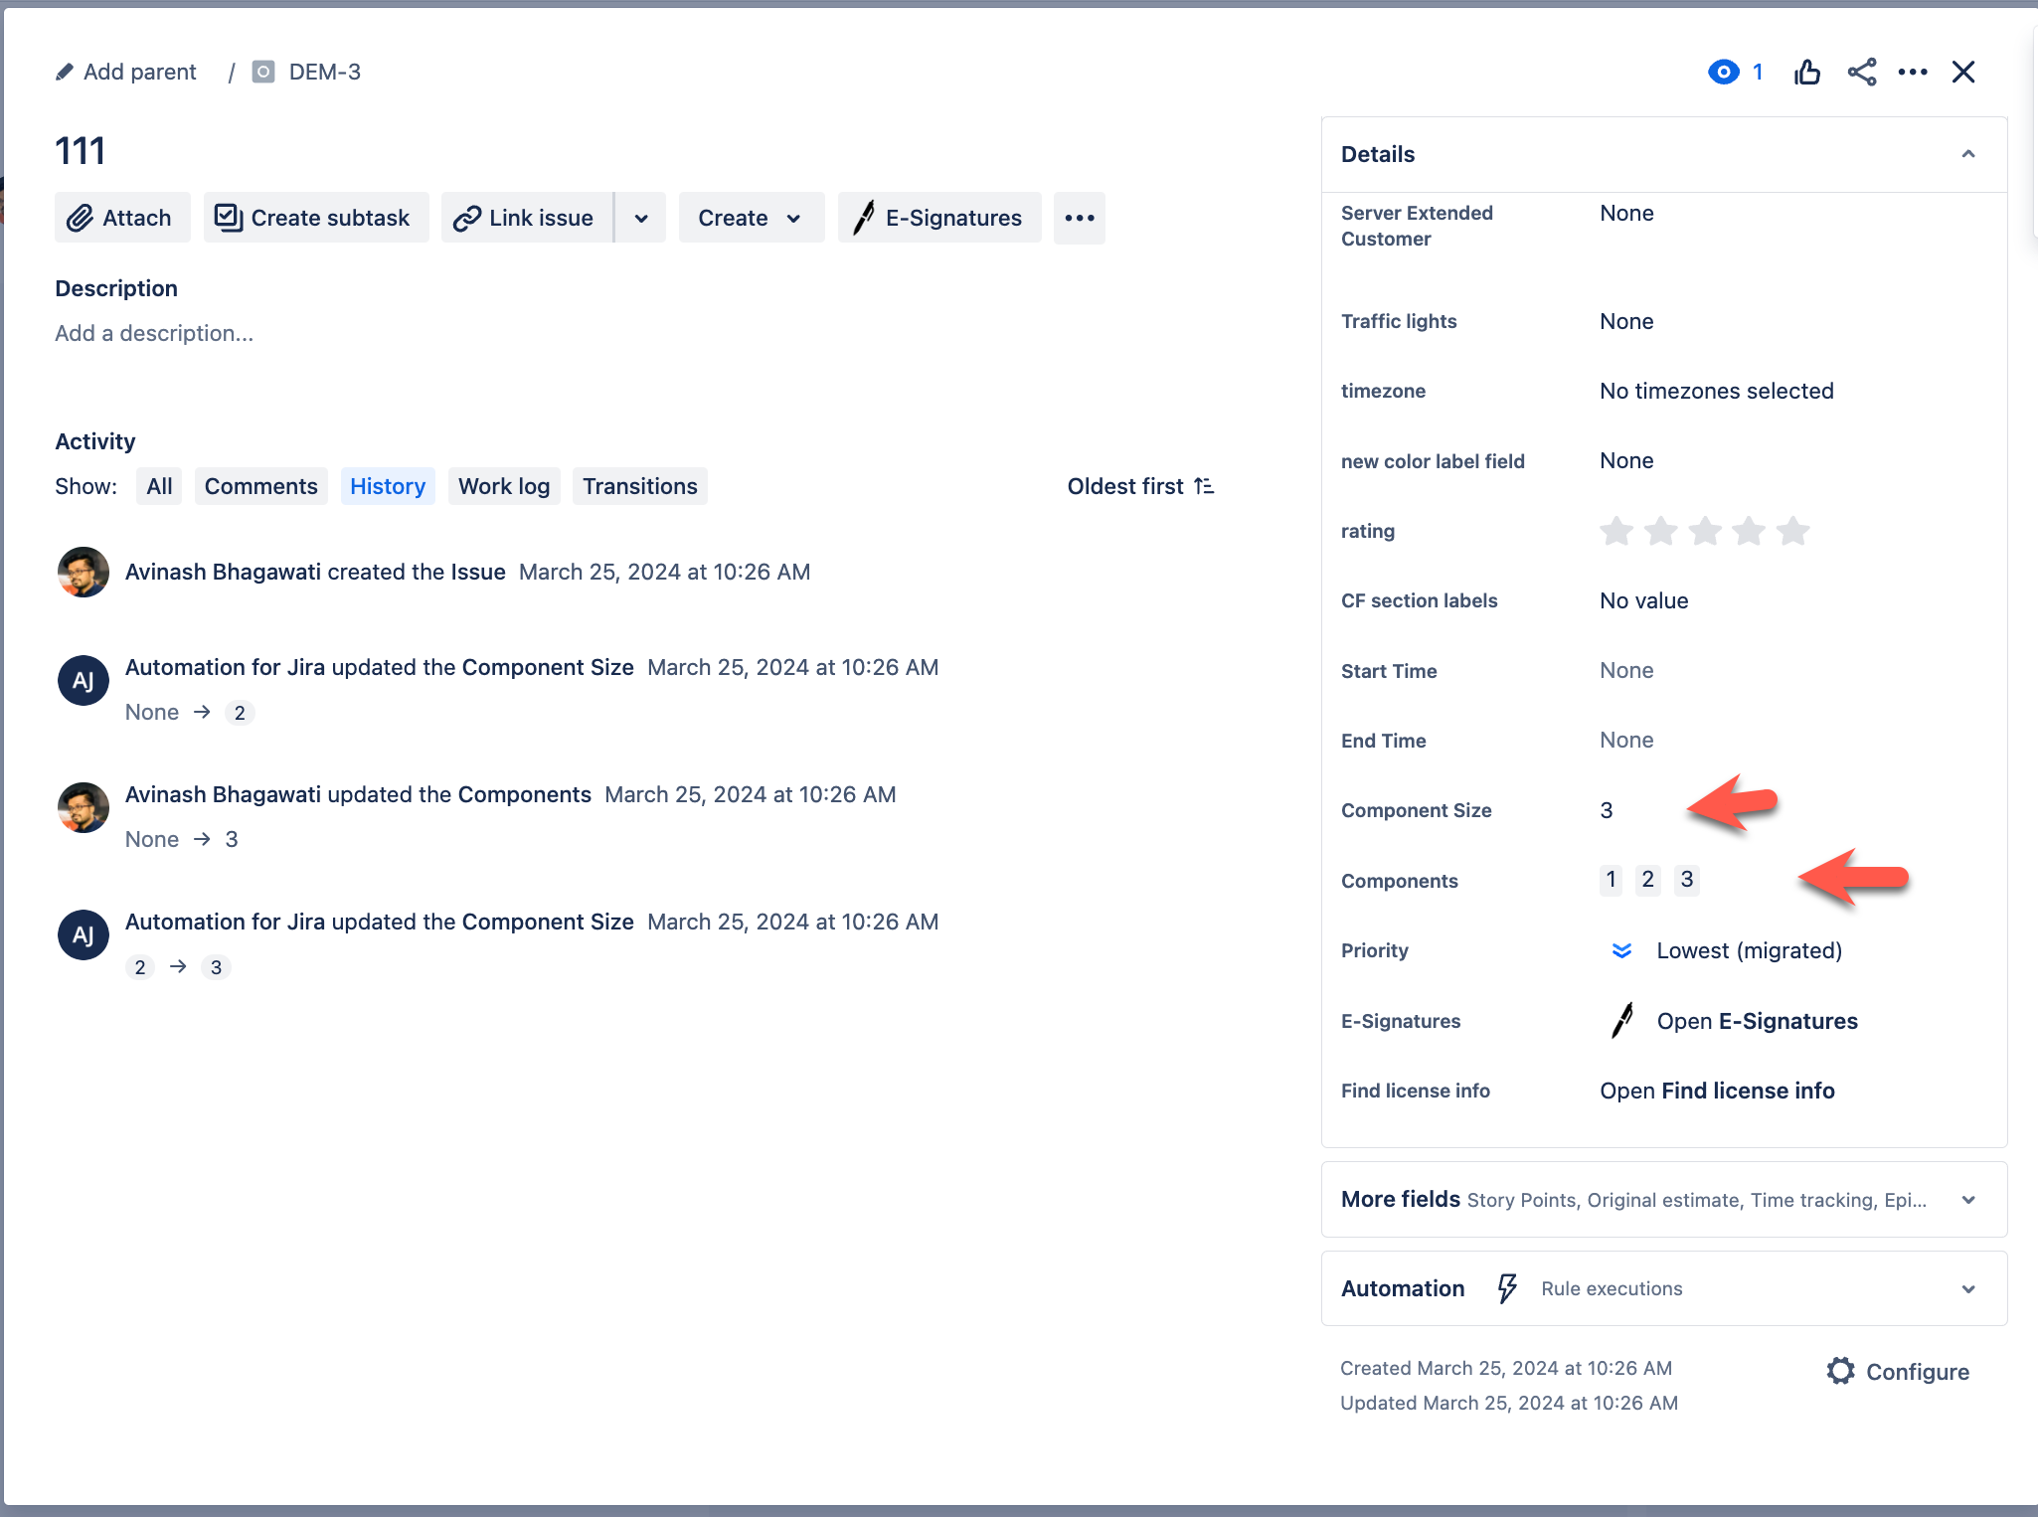The height and width of the screenshot is (1517, 2038).
Task: Click the thumbs-up vote icon
Action: click(x=1807, y=73)
